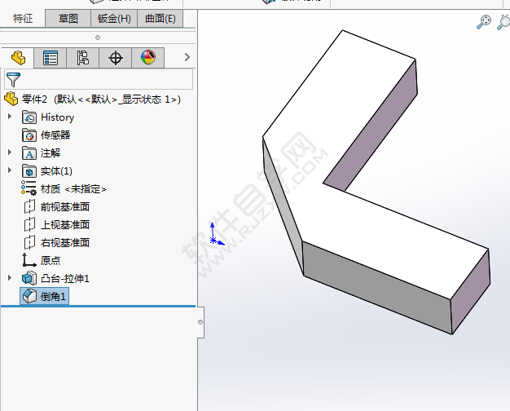Select the 右视基准面 label
Viewport: 510px width, 411px height.
point(65,243)
